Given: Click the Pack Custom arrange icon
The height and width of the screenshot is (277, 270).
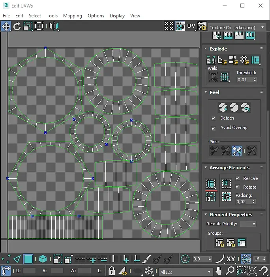Looking at the screenshot, I should [211, 184].
